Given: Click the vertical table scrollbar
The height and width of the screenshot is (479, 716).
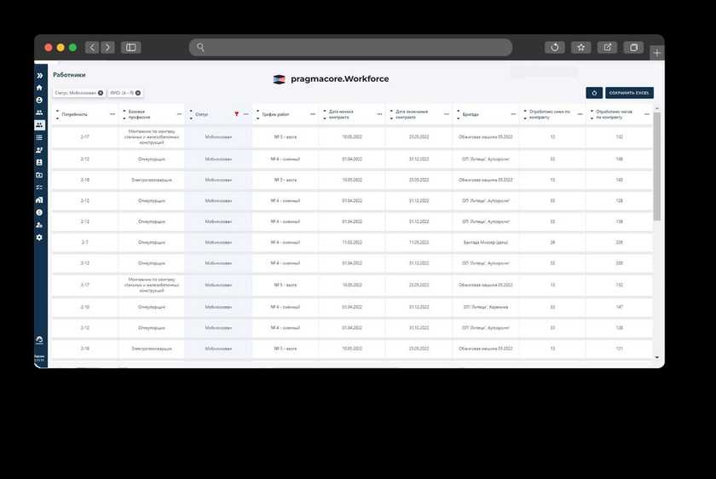Looking at the screenshot, I should [x=656, y=170].
